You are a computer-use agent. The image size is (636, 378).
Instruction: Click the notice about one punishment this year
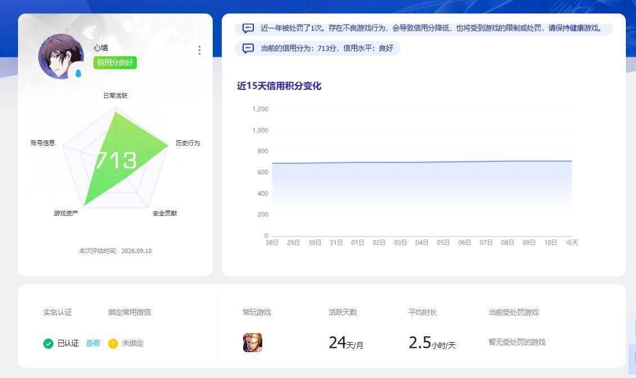pyautogui.click(x=423, y=28)
